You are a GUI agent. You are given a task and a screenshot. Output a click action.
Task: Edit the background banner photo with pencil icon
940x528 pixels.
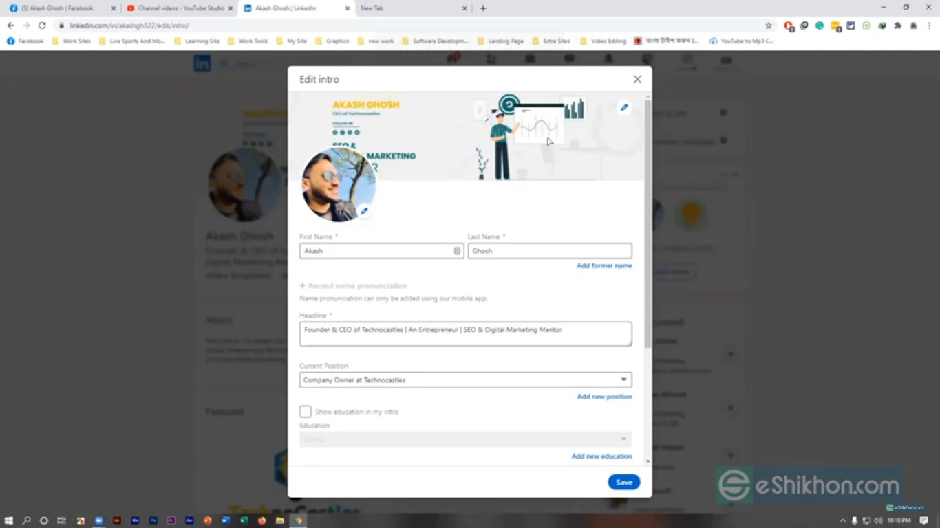click(623, 108)
